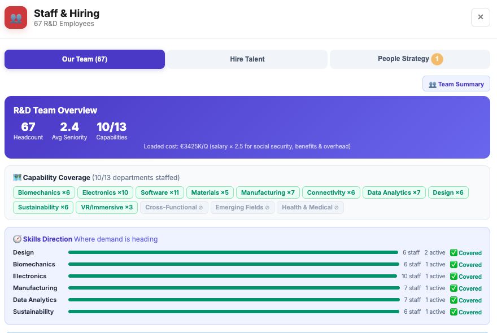Click the Data Analytics skills progress bar

[232, 300]
